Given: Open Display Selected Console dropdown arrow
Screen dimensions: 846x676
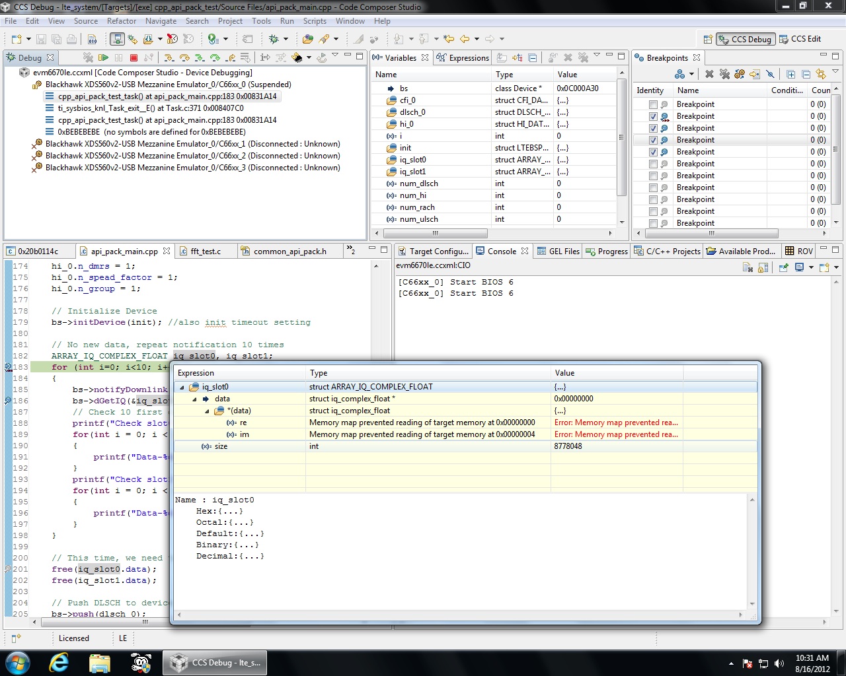Looking at the screenshot, I should (x=811, y=267).
